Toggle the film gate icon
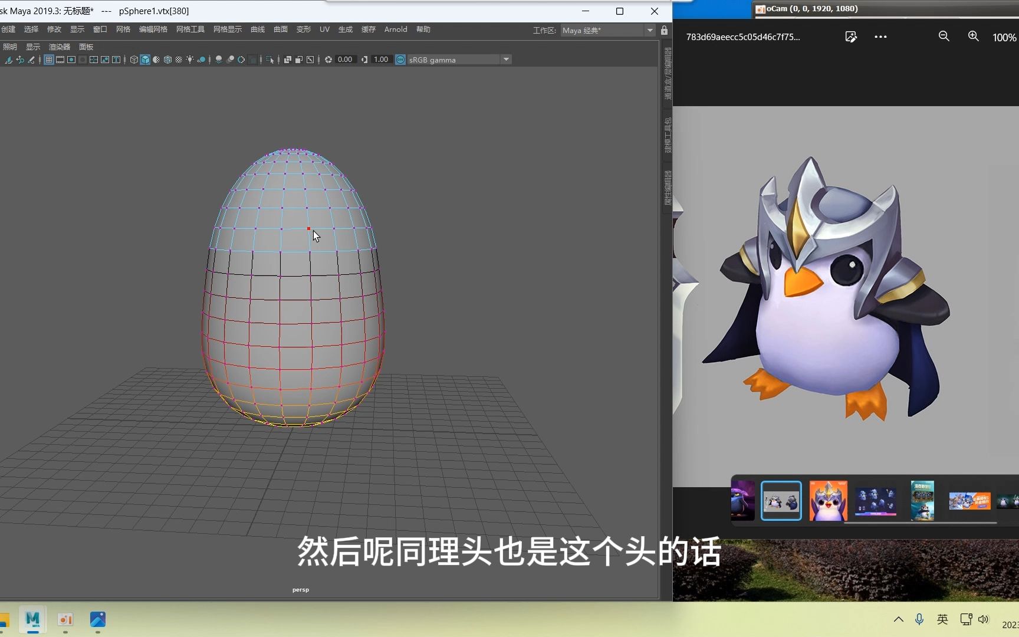 pyautogui.click(x=60, y=60)
